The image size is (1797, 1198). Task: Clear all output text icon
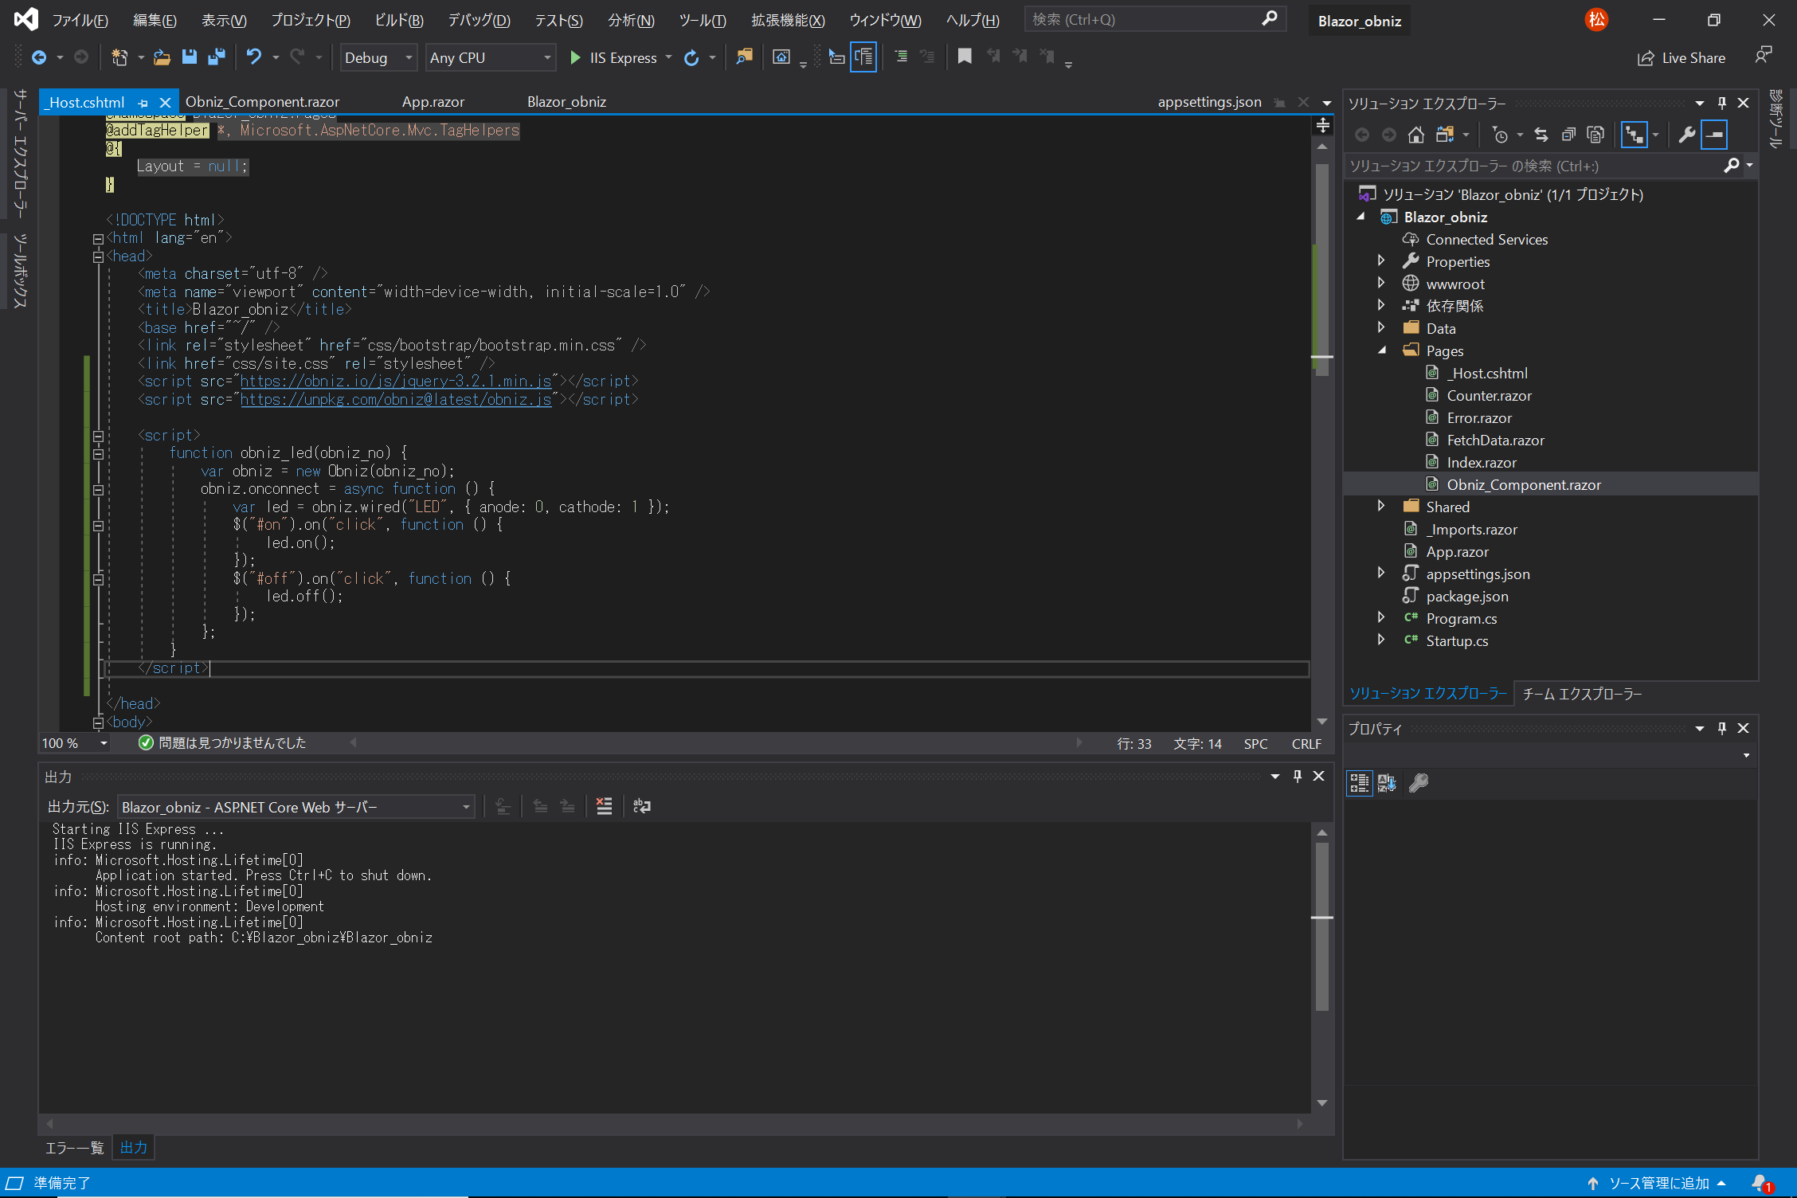(x=605, y=806)
